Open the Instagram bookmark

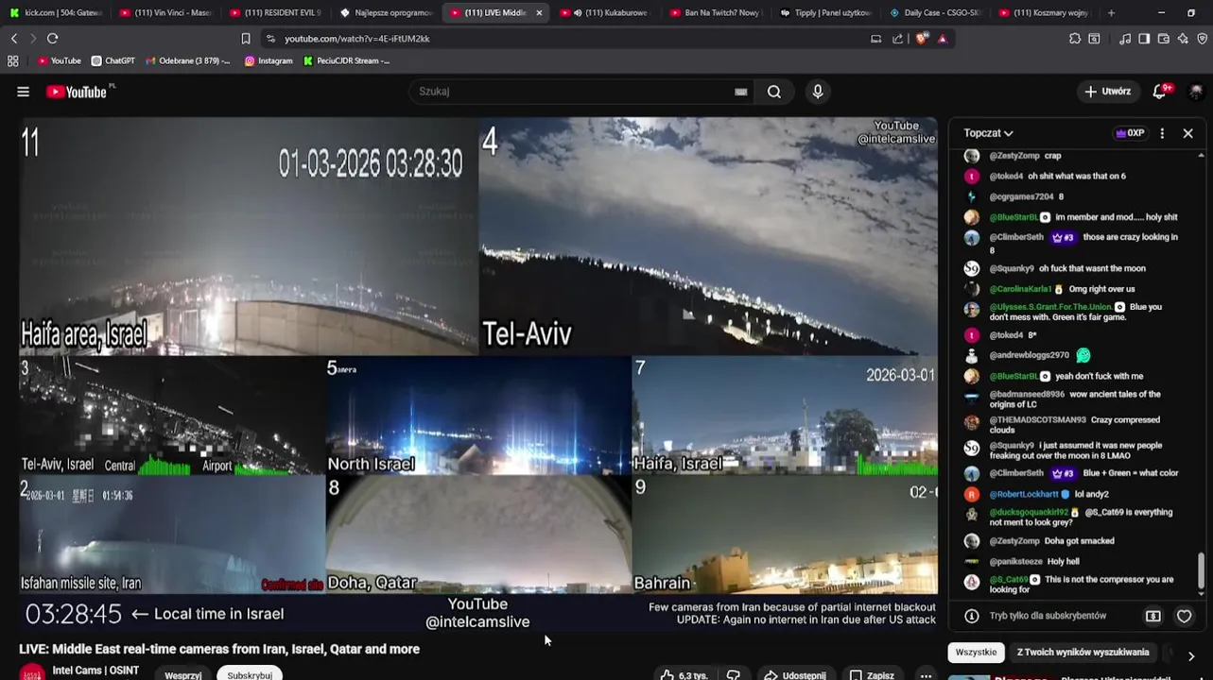point(269,60)
